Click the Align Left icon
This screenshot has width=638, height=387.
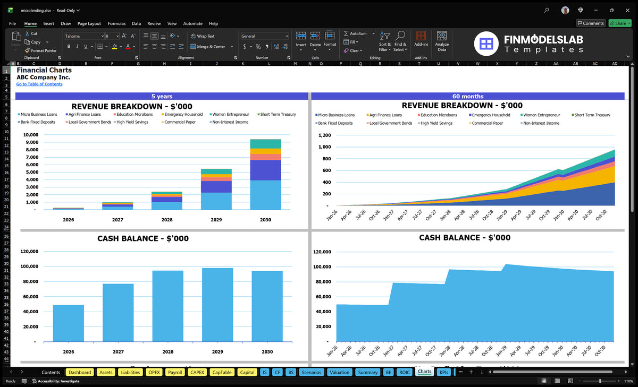tap(146, 47)
